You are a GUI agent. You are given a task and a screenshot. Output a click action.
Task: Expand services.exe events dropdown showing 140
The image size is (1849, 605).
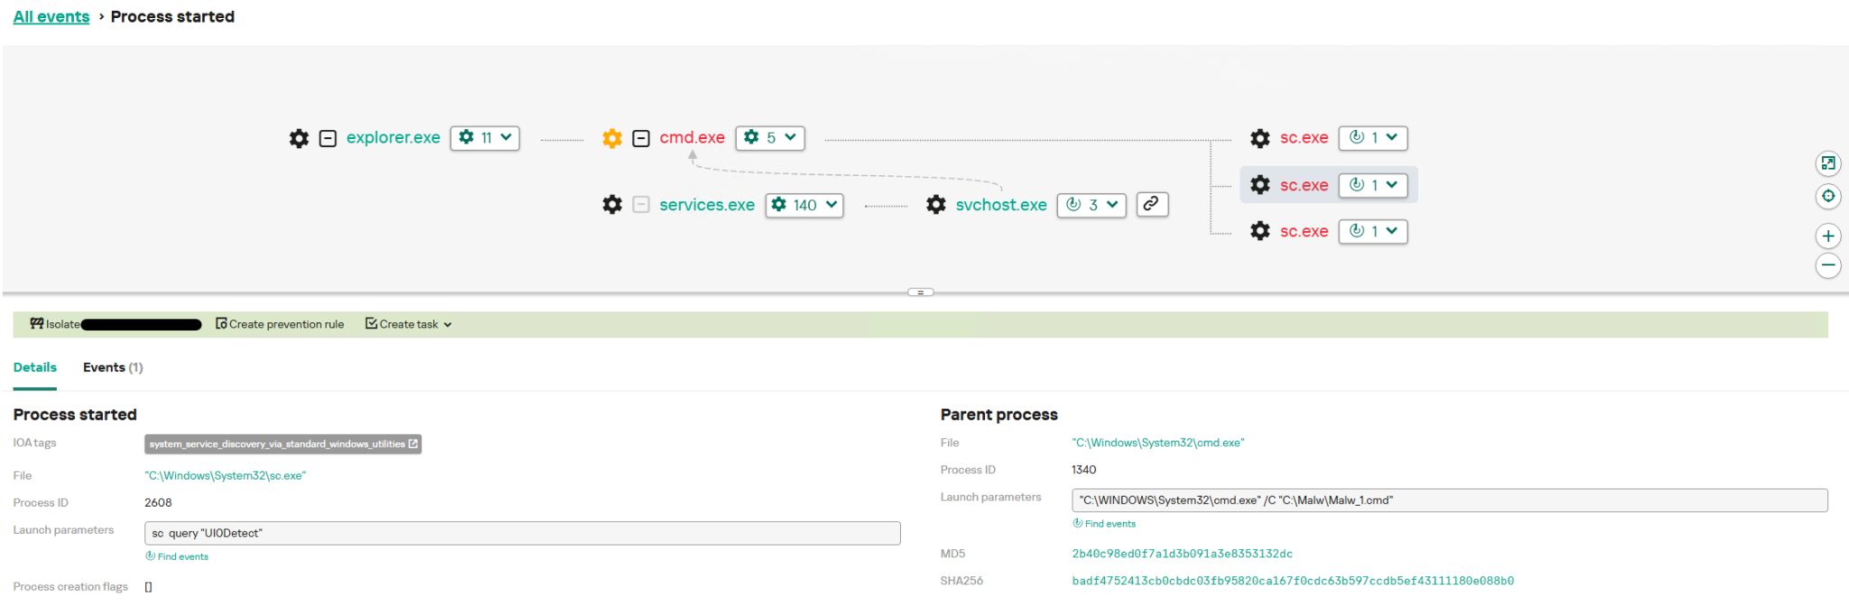click(804, 205)
